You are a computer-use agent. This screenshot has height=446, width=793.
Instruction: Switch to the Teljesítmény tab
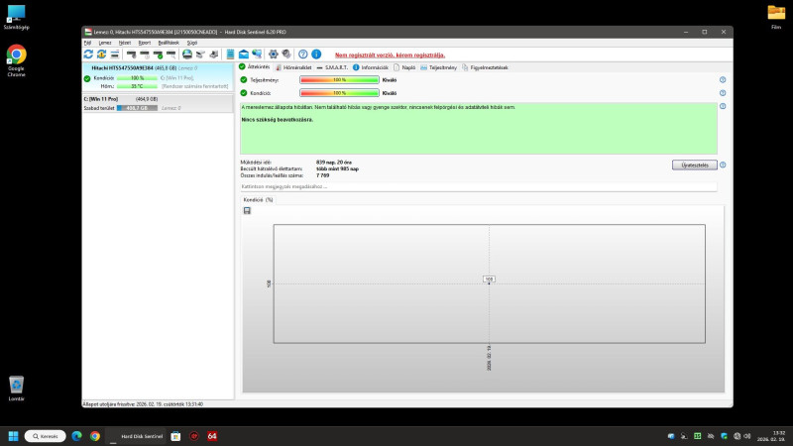click(x=438, y=67)
